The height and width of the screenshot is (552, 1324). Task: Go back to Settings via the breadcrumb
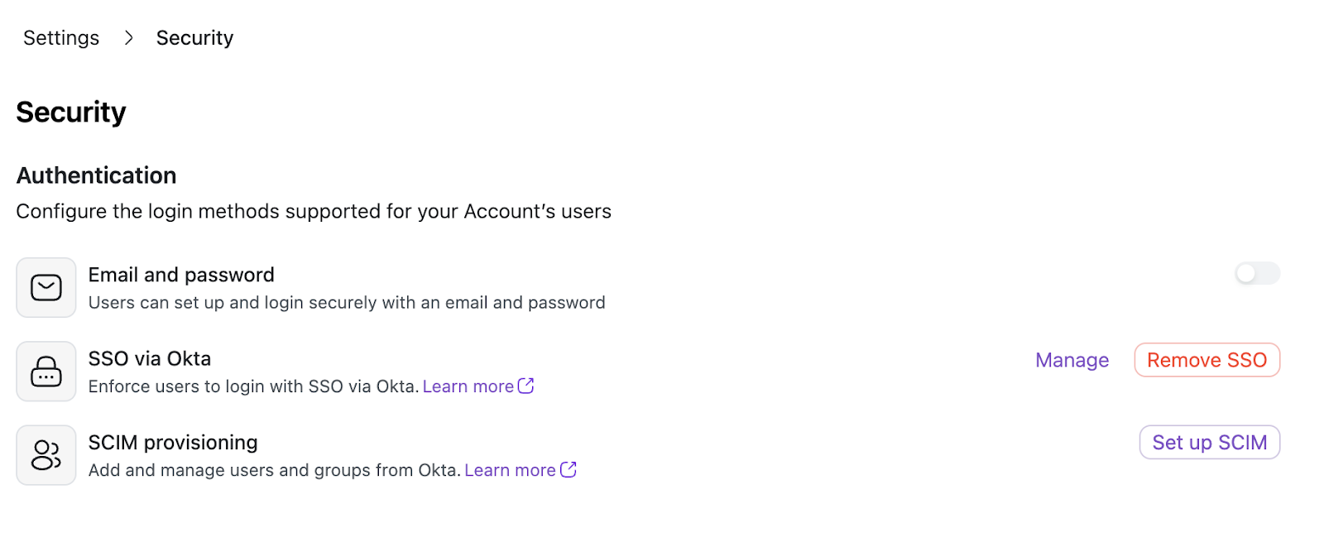(61, 38)
